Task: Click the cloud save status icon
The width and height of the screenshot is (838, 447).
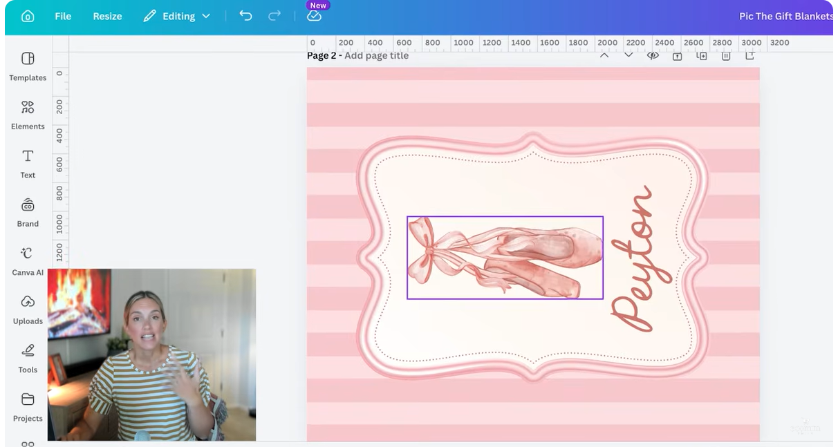Action: click(314, 16)
